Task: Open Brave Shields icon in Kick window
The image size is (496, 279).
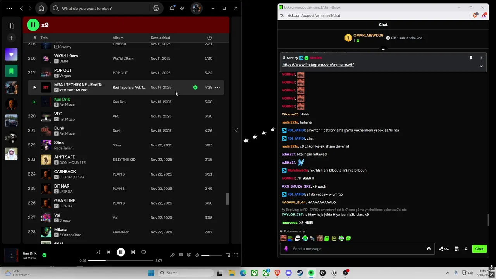Action: pos(475,15)
